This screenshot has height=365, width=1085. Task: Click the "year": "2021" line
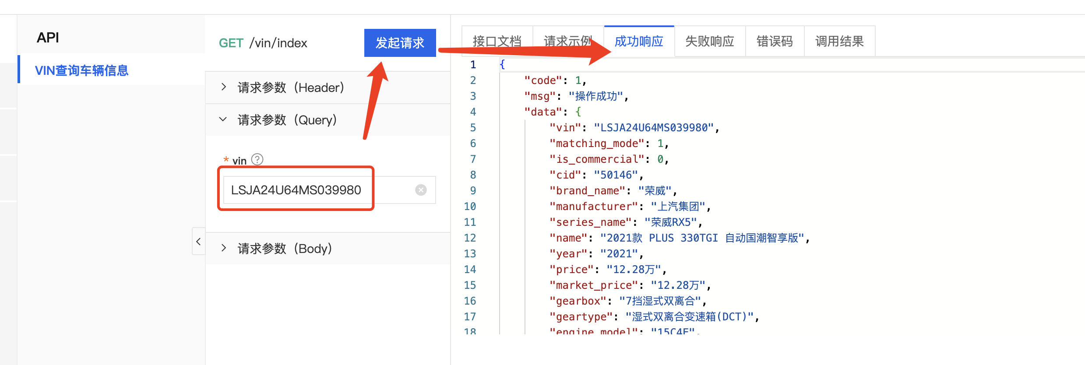pos(596,254)
